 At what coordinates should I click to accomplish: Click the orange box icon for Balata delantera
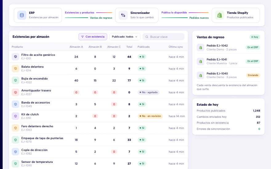tap(15, 69)
